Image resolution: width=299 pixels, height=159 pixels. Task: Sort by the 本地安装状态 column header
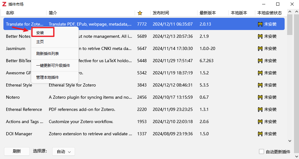click(269, 13)
